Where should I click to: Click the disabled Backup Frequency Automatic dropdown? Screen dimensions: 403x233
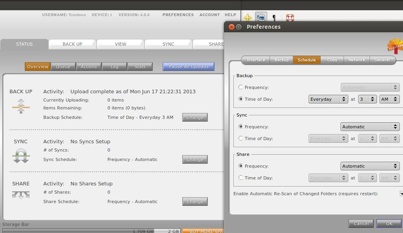pos(370,87)
